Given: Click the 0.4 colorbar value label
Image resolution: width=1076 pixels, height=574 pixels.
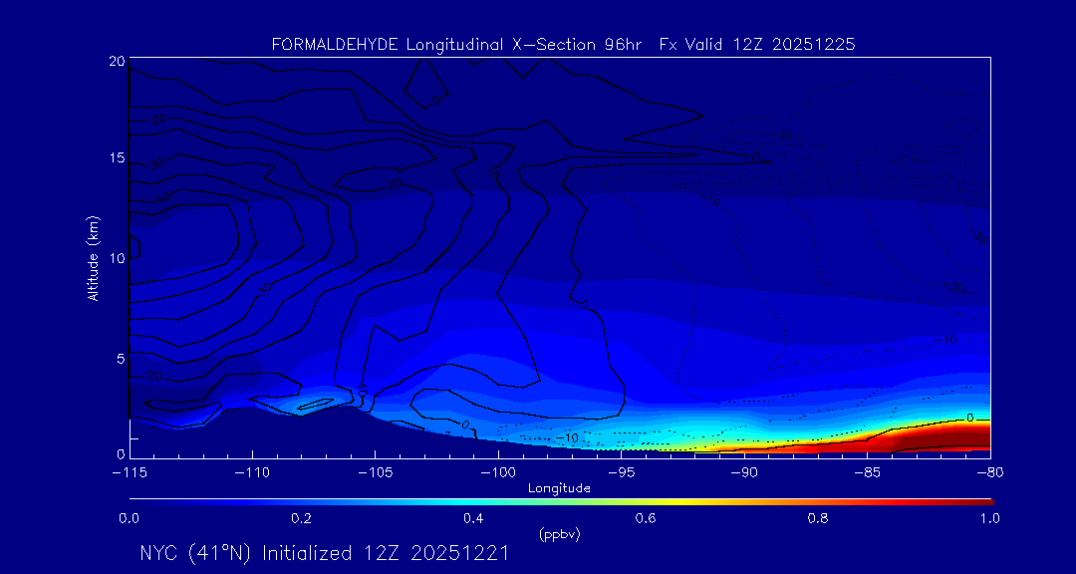Looking at the screenshot, I should click(473, 518).
